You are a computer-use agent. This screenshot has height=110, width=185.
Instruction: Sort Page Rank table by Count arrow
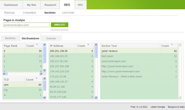click(x=37, y=45)
